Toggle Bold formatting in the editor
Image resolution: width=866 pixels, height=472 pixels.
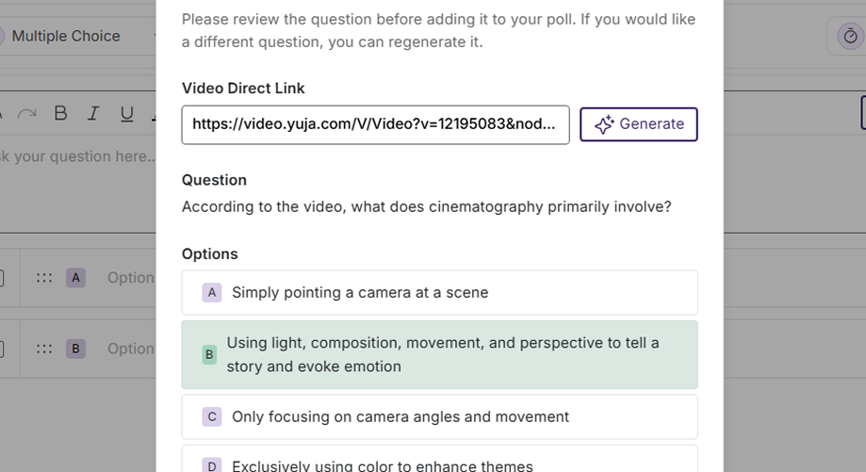coord(60,114)
